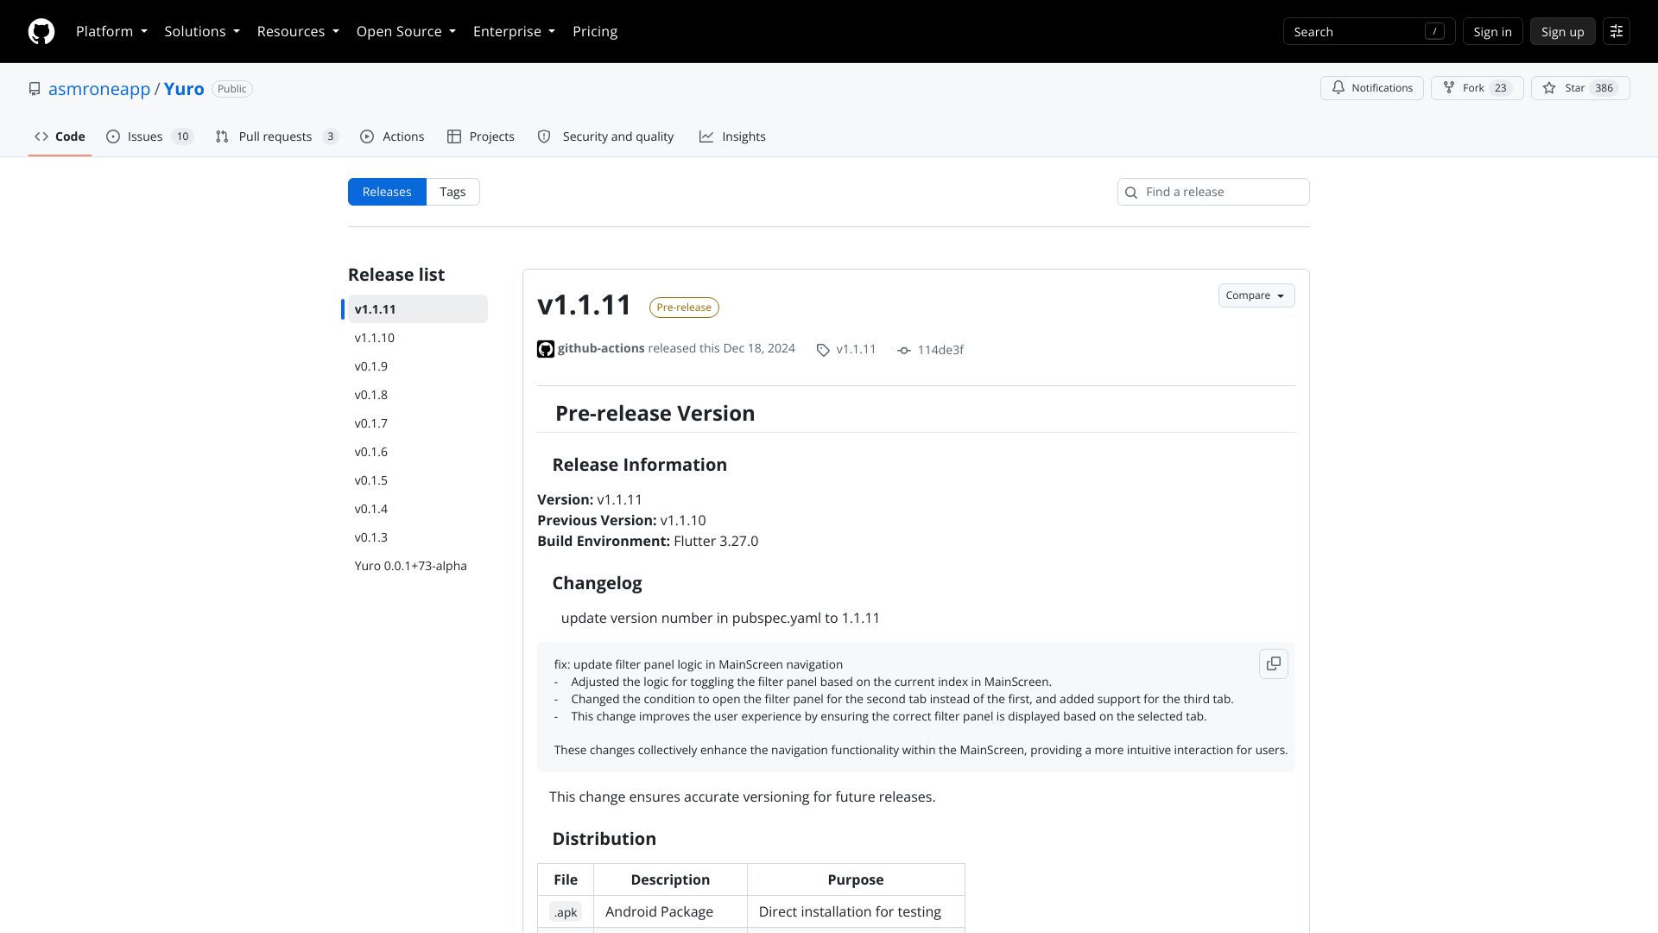The image size is (1658, 933).
Task: Select v1.1.10 in release list
Action: pos(418,338)
